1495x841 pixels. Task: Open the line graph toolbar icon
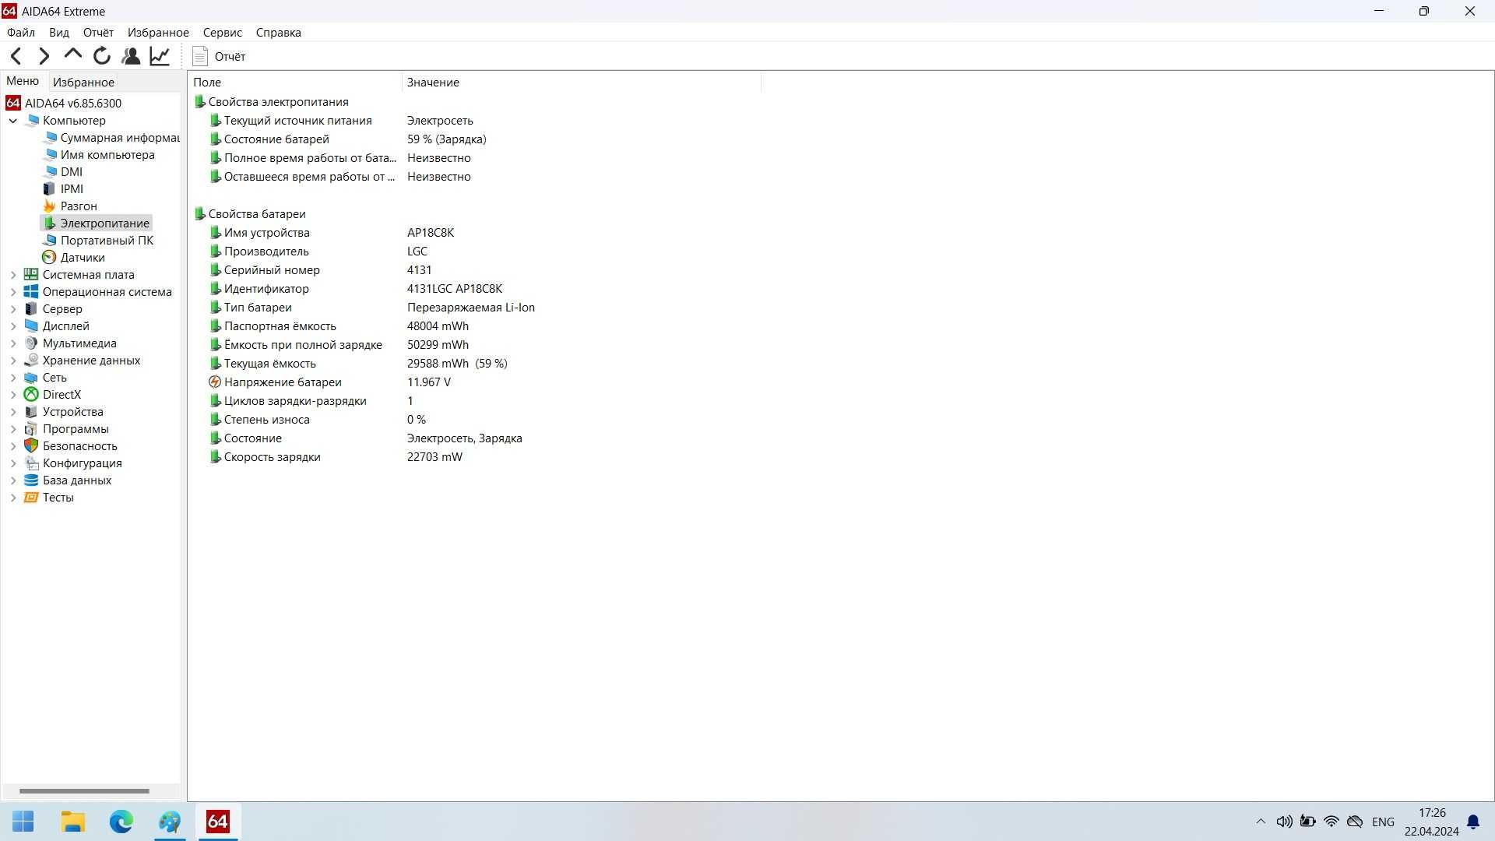tap(160, 56)
